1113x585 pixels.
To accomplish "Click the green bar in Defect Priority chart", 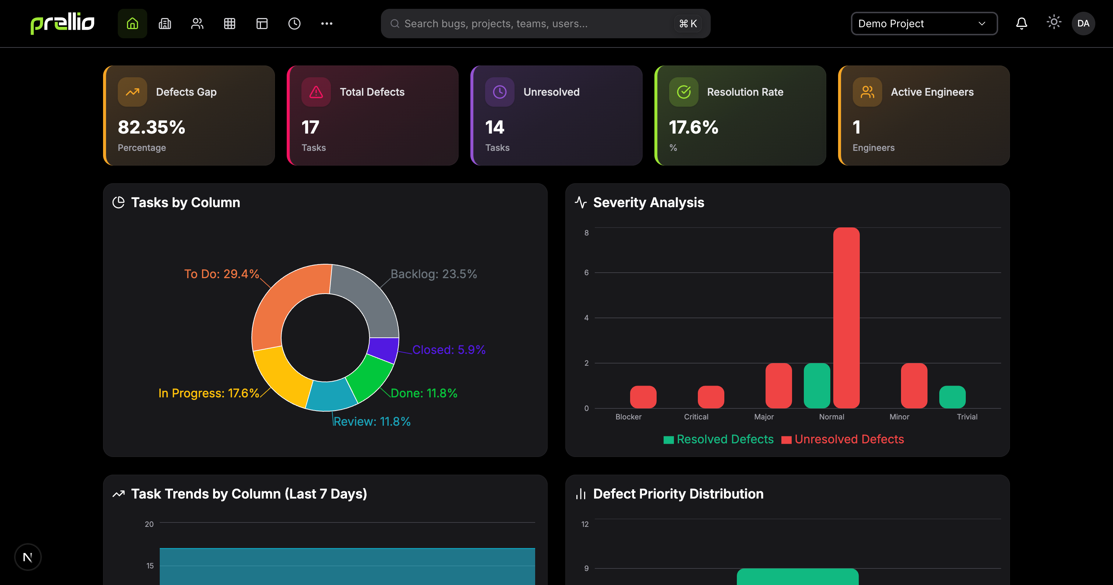I will (x=798, y=577).
